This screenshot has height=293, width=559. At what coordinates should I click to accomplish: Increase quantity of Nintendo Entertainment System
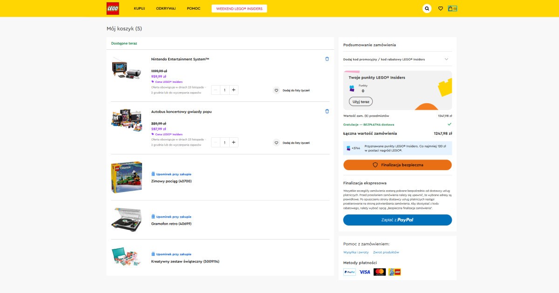pyautogui.click(x=233, y=90)
